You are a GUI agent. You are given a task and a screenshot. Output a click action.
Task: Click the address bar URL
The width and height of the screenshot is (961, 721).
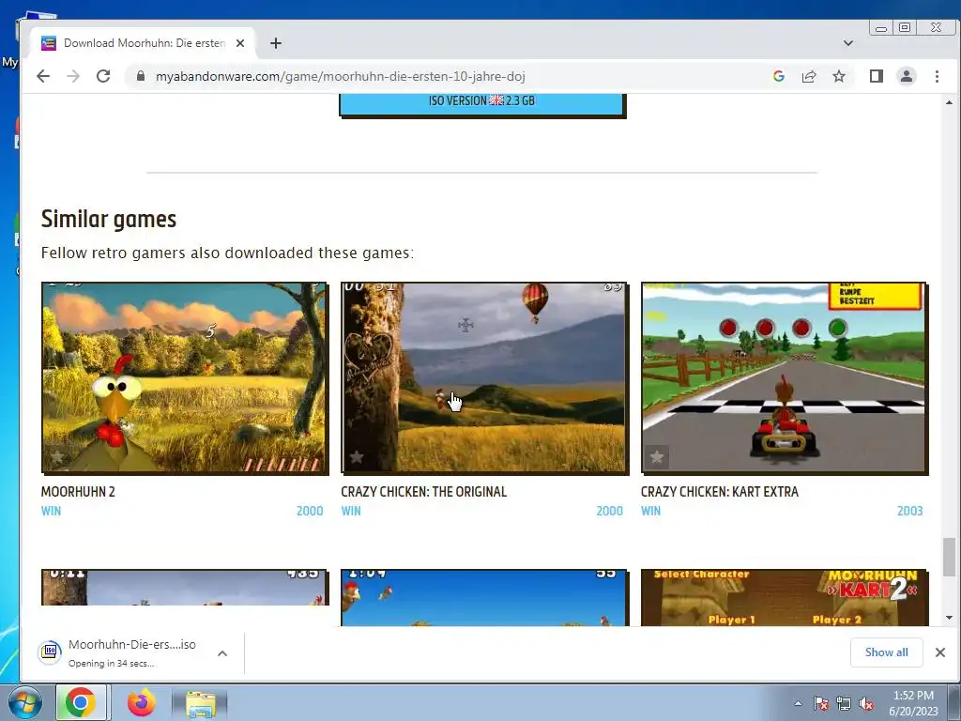click(340, 76)
